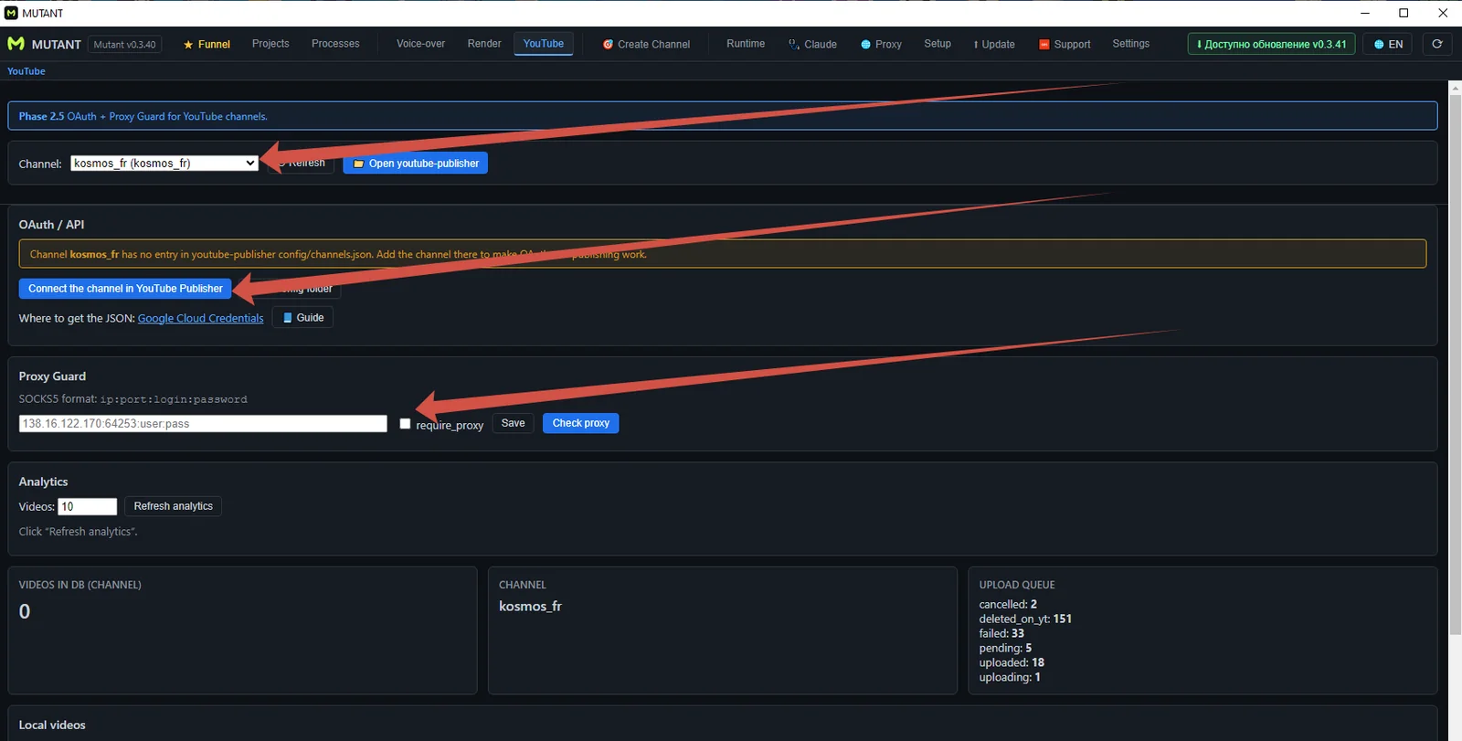Click the "pending: 5" queue entry

tap(1005, 649)
